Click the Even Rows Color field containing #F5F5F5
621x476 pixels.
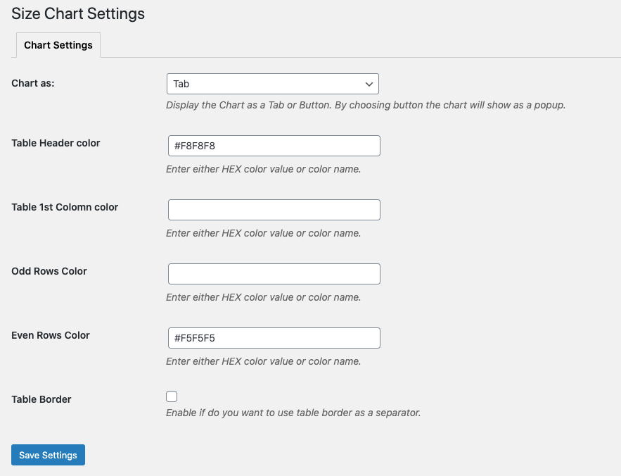(x=274, y=338)
